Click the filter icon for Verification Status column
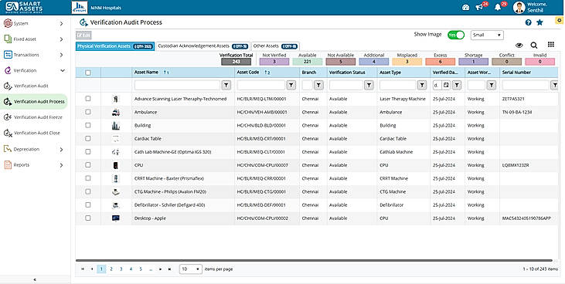The width and height of the screenshot is (565, 284). point(369,85)
